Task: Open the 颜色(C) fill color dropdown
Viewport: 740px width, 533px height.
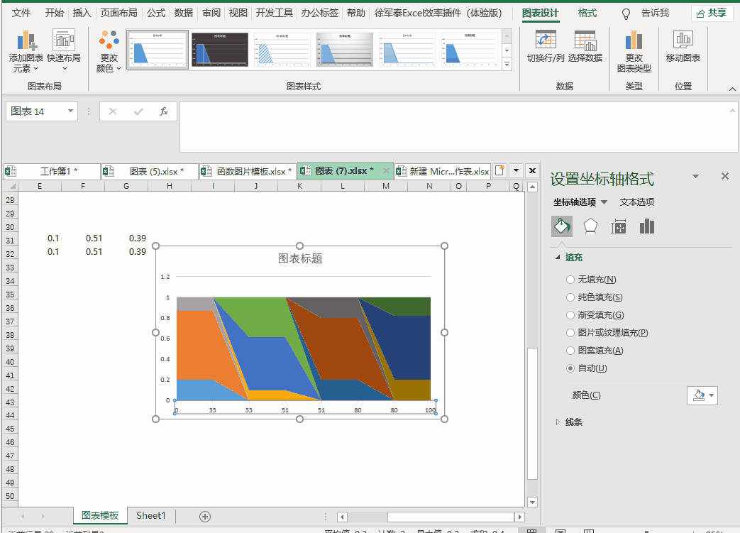Action: 702,395
